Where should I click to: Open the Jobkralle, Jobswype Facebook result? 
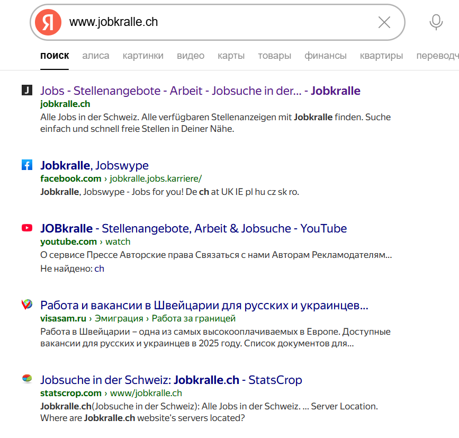click(94, 165)
